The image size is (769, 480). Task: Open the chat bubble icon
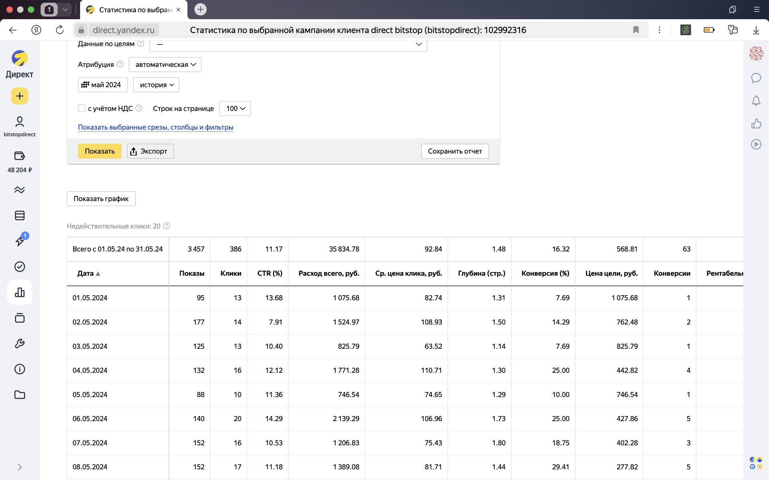(756, 78)
